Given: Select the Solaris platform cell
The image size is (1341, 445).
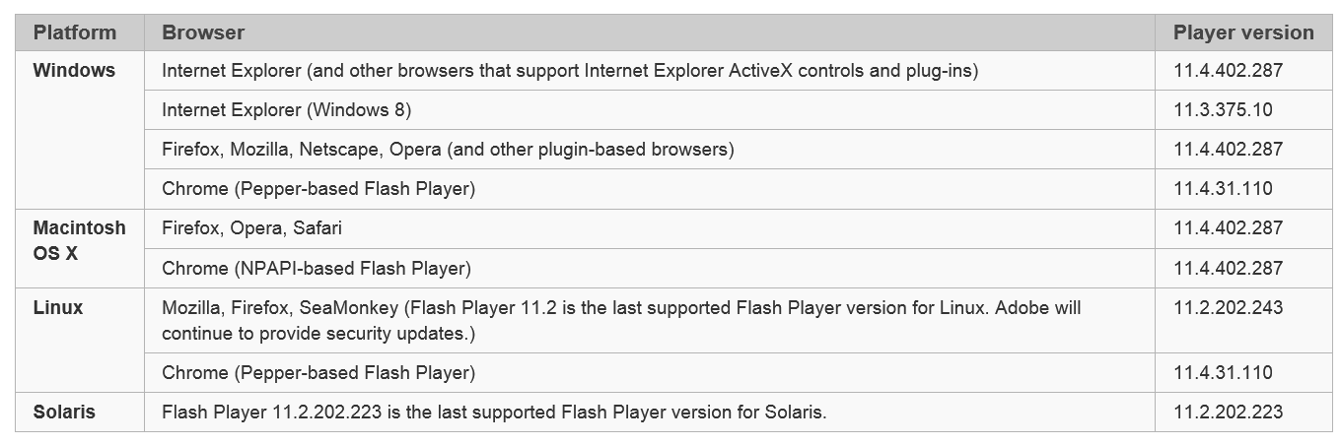Looking at the screenshot, I should pos(64,413).
